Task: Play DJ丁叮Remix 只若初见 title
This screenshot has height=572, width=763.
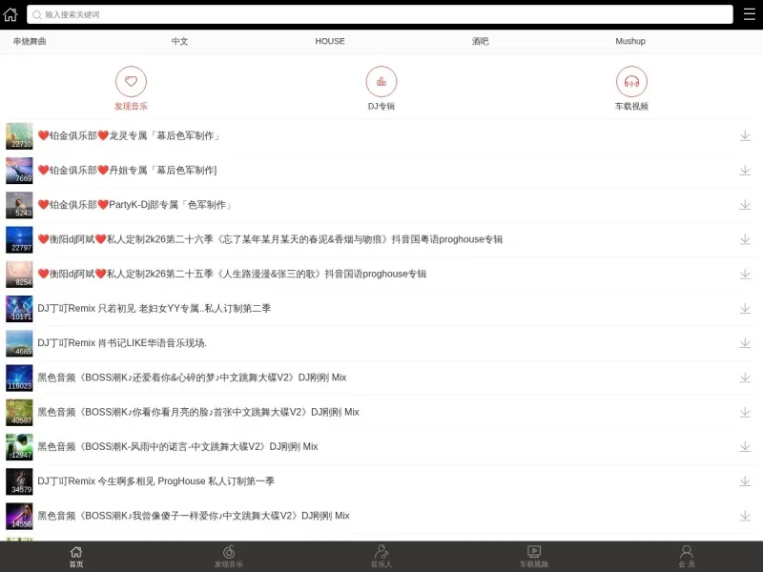Action: [x=155, y=308]
